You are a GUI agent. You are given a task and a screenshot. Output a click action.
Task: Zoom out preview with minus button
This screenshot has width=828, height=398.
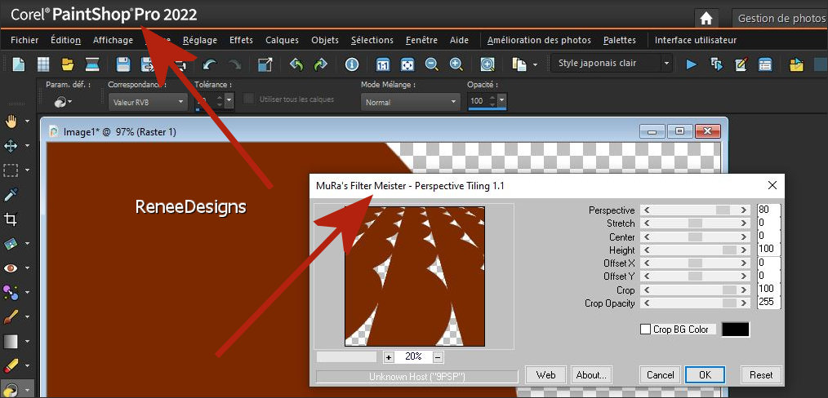tap(438, 357)
